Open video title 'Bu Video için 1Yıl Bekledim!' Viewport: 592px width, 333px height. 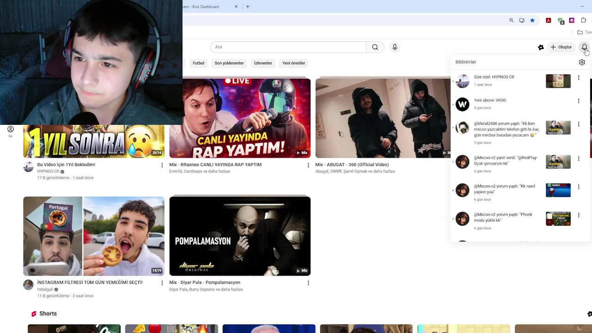pyautogui.click(x=66, y=165)
